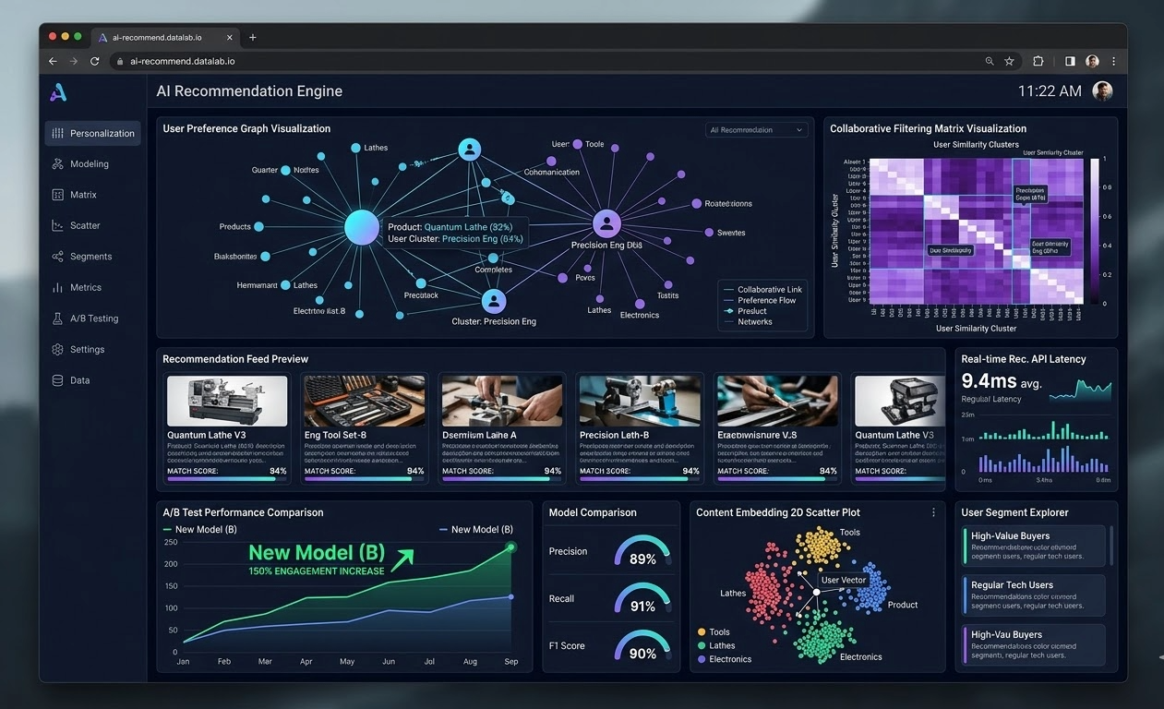Select the High-Value Buyers segment
This screenshot has width=1164, height=709.
pos(1034,546)
